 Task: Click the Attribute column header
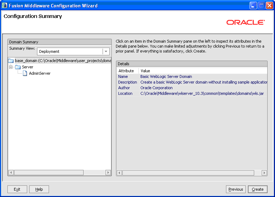pyautogui.click(x=128, y=71)
